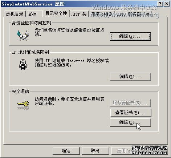Click the question mark help button

pyautogui.click(x=160, y=4)
